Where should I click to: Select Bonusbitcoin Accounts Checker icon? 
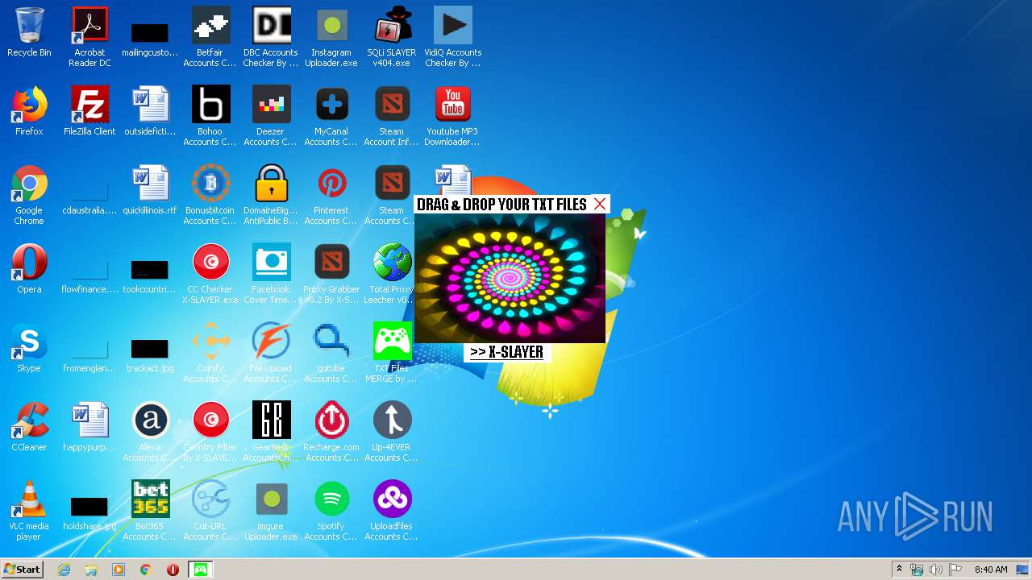pyautogui.click(x=210, y=184)
